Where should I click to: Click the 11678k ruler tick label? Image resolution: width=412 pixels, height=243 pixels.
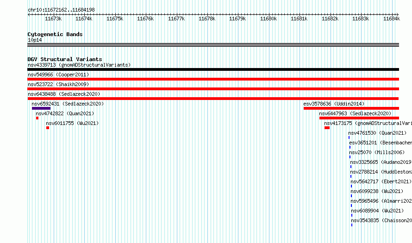coord(207,19)
